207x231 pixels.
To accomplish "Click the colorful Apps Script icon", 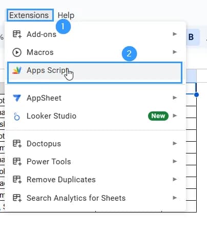I will (x=17, y=70).
